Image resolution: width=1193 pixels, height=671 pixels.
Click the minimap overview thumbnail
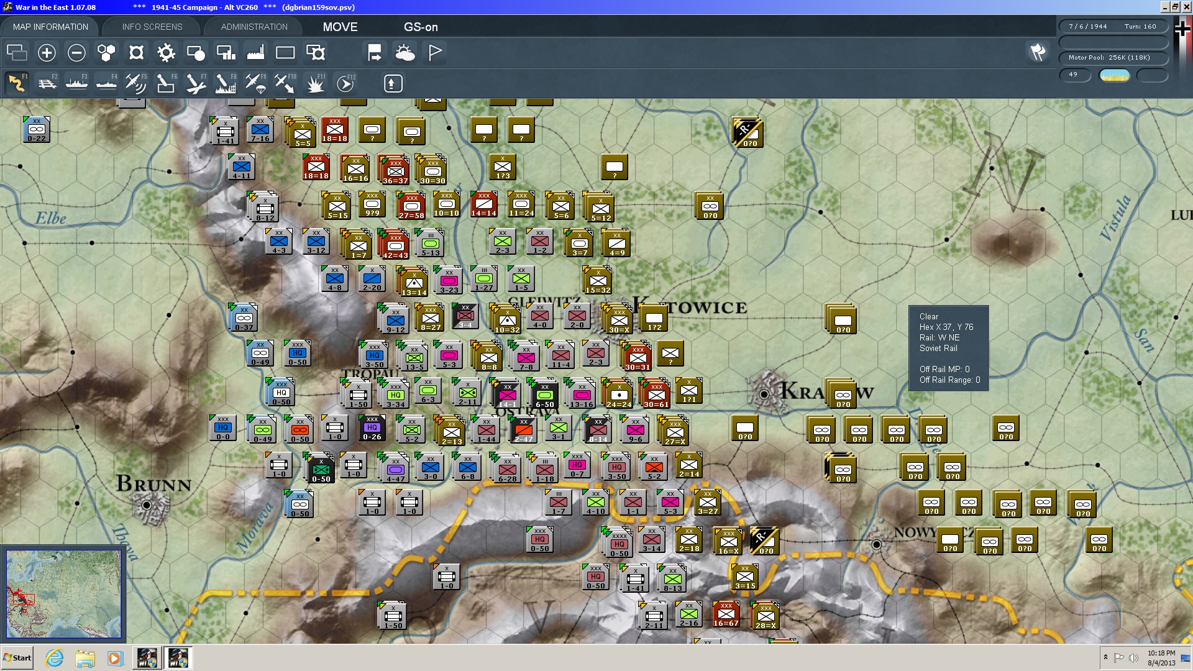coord(63,594)
